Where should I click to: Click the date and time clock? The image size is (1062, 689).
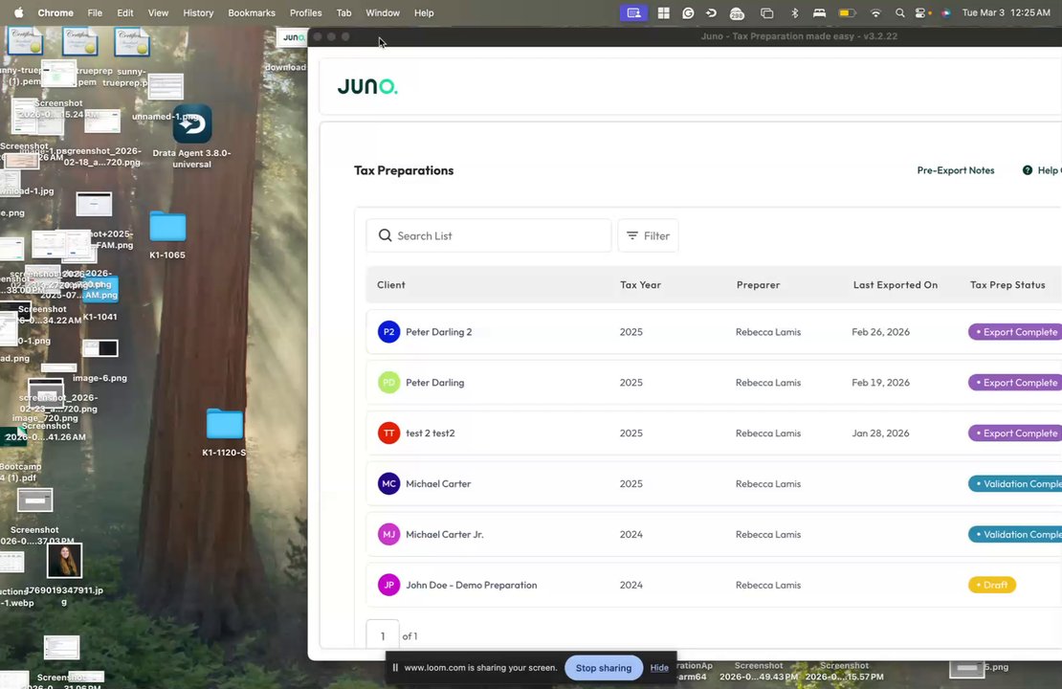pyautogui.click(x=1006, y=12)
